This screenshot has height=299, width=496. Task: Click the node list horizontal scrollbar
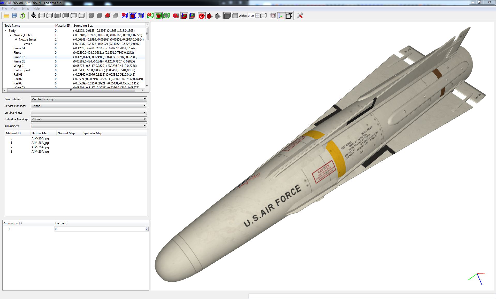tap(73, 90)
